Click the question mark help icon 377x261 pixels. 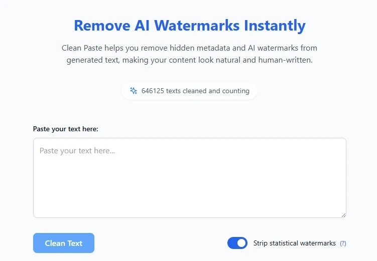click(x=343, y=243)
